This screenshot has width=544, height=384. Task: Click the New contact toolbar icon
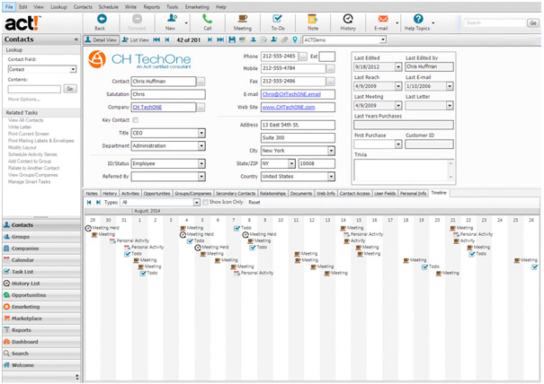tap(172, 18)
